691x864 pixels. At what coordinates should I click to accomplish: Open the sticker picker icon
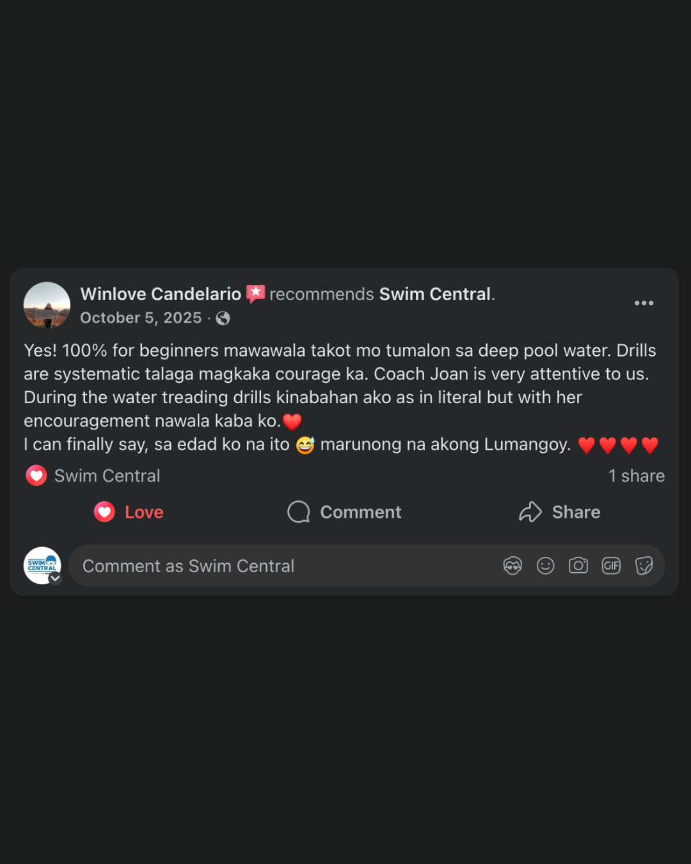point(644,566)
